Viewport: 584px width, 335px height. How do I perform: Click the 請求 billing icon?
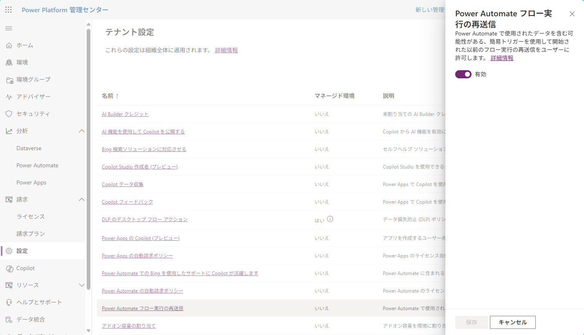coord(9,200)
